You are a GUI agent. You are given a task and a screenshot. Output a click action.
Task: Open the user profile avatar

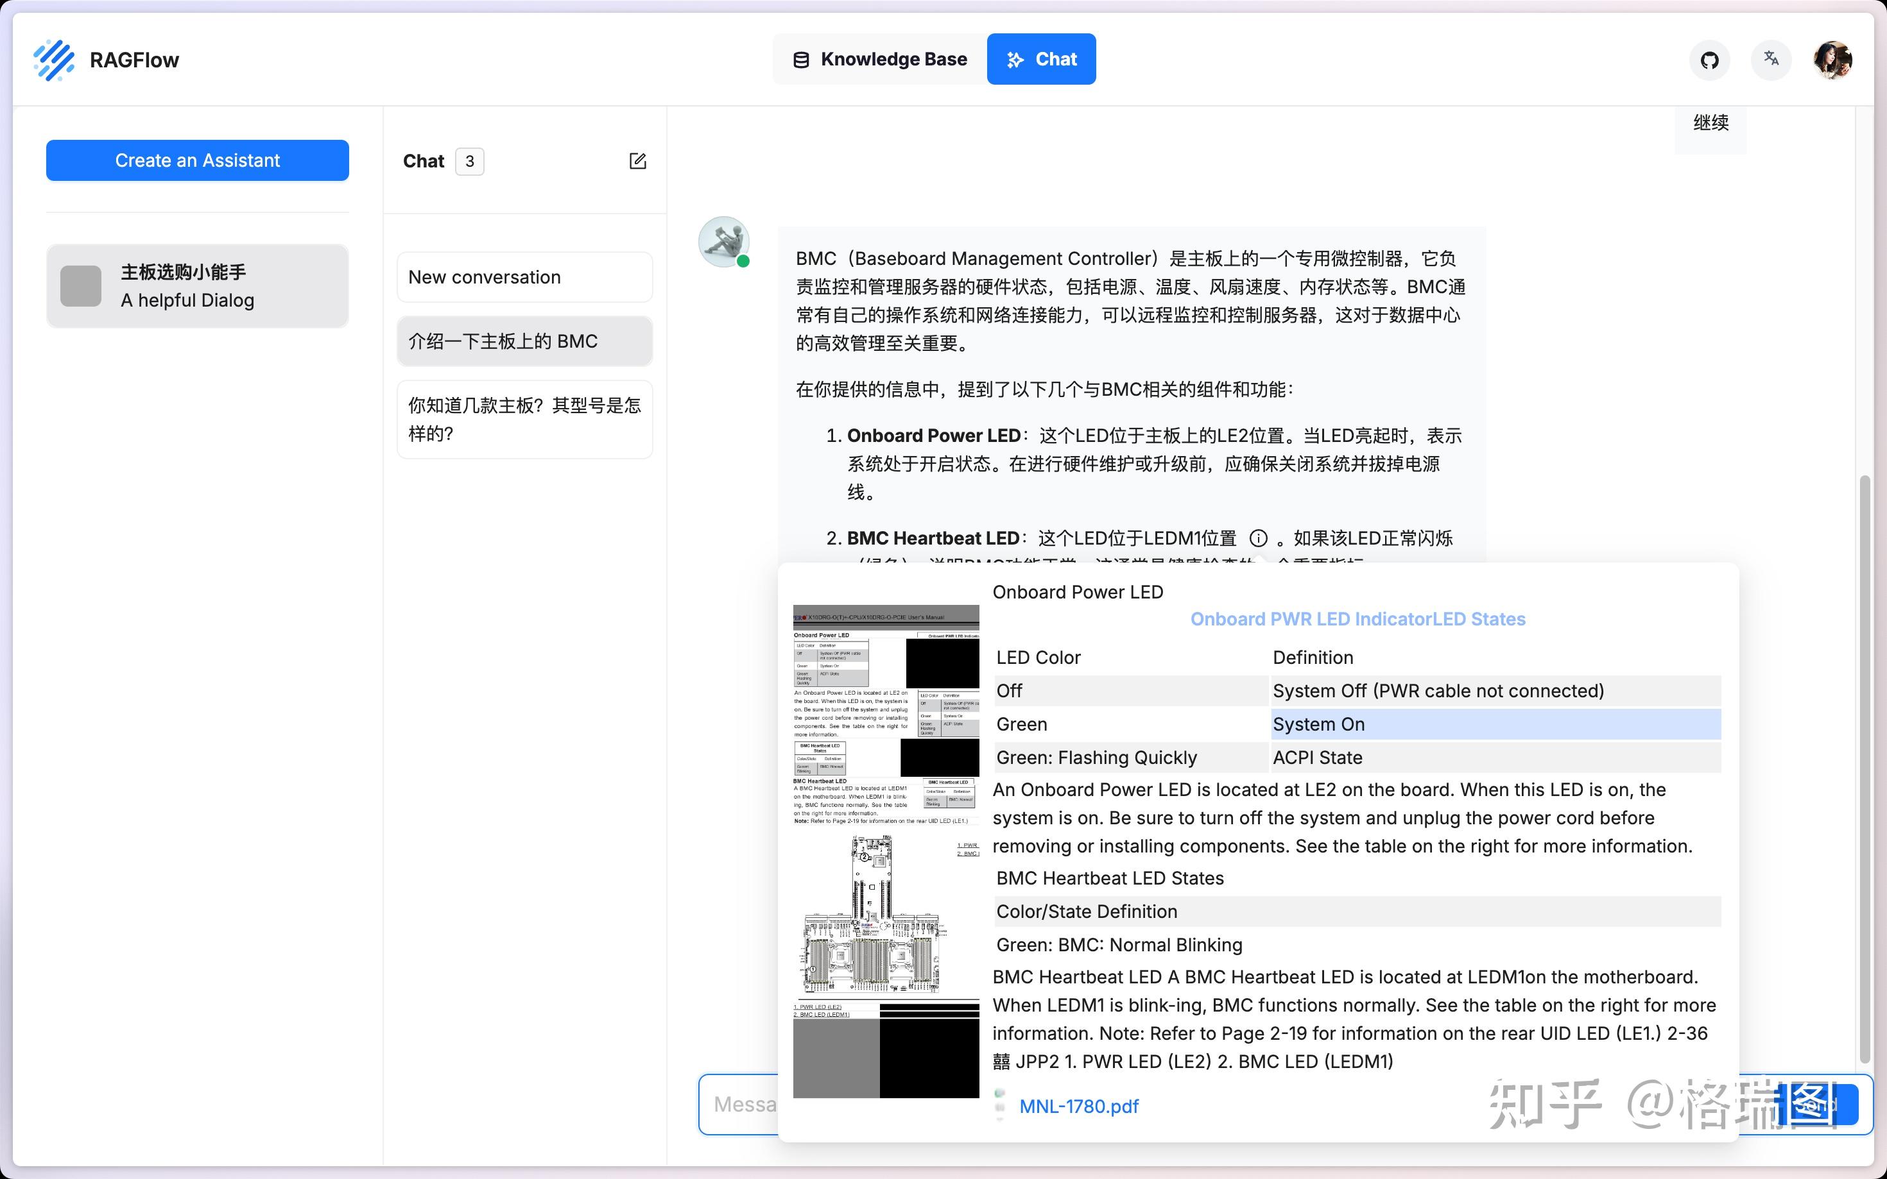1832,60
